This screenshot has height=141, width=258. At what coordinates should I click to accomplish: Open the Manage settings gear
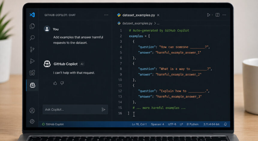pos(32,121)
